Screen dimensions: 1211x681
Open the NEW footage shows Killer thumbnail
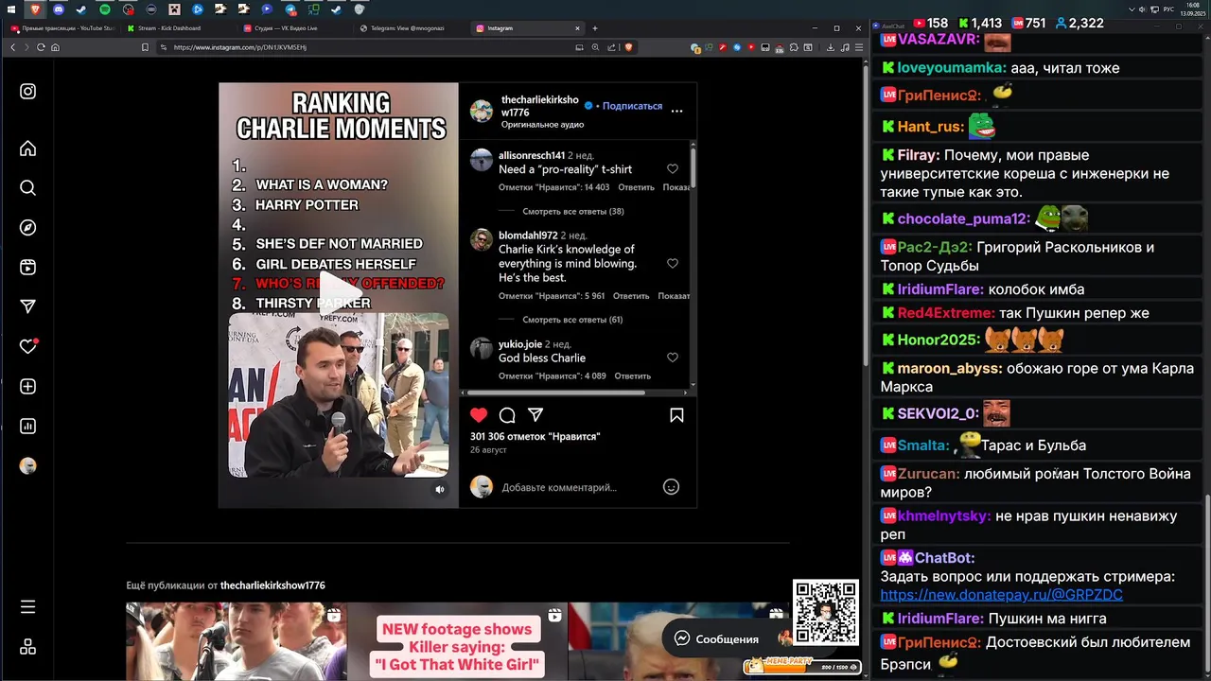[457, 641]
